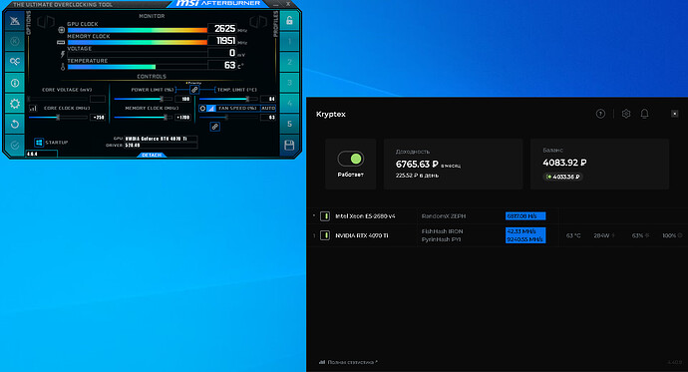Toggle the Windows STARTUP button

39,143
